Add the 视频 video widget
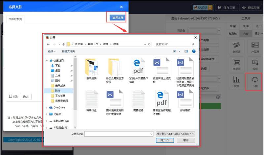The width and height of the screenshot is (264, 155). [255, 65]
